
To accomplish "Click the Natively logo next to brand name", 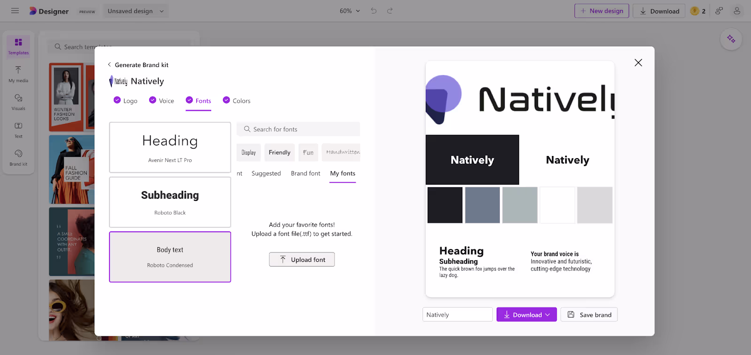I will (118, 81).
